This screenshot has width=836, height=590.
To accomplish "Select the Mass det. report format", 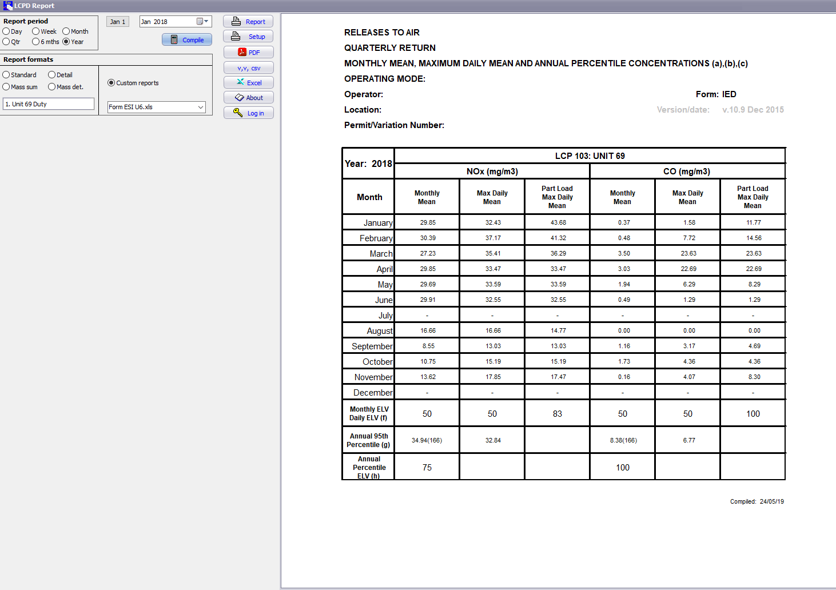I will pos(52,87).
